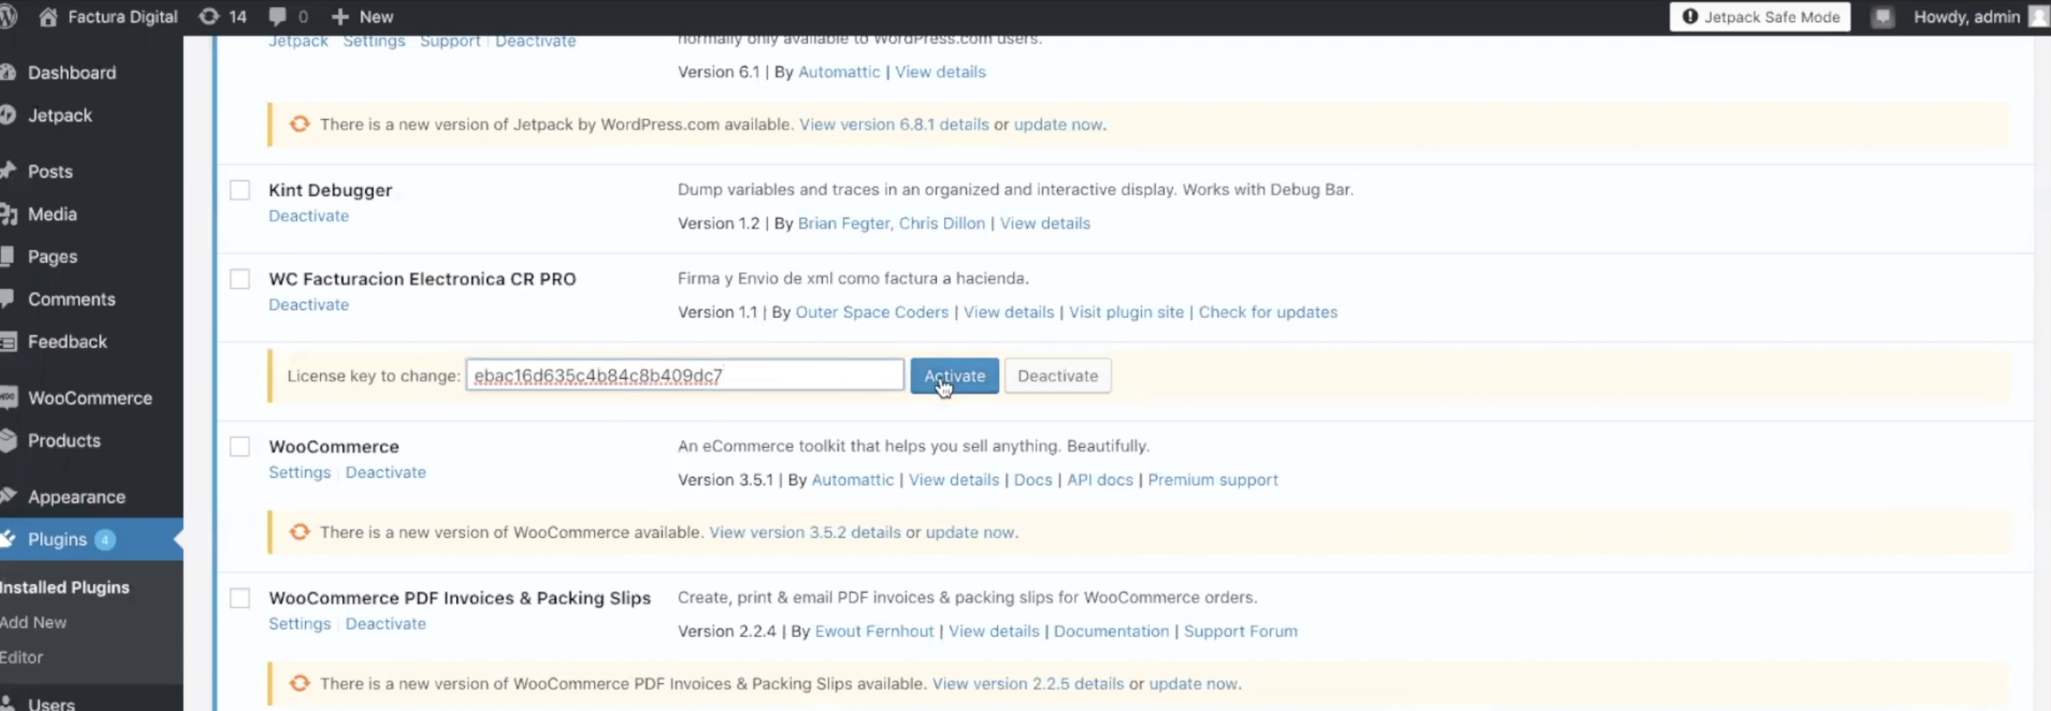This screenshot has height=711, width=2051.
Task: Open Ewout Fernhout author link
Action: click(x=875, y=631)
